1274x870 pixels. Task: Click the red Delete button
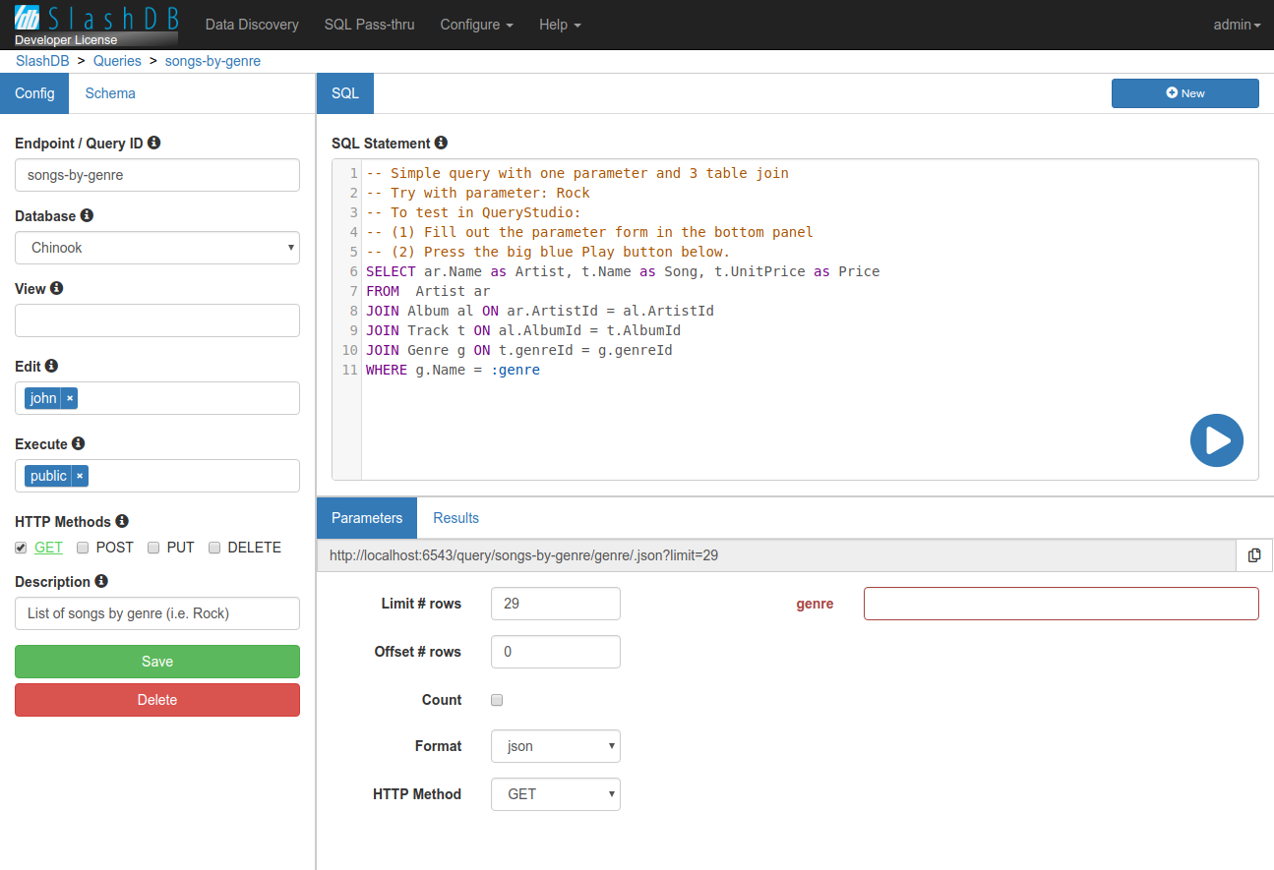click(157, 700)
